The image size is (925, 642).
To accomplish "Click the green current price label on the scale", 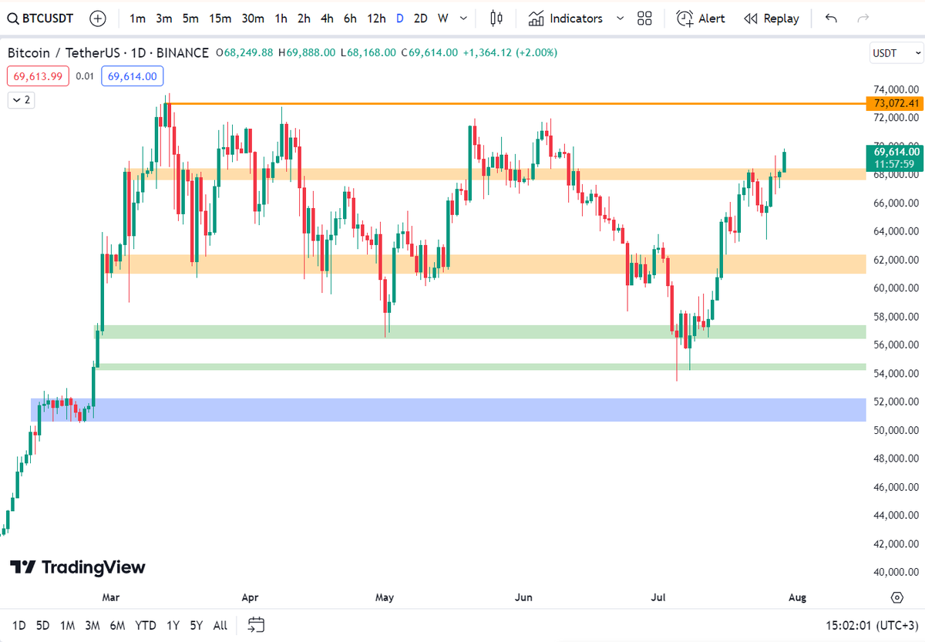I will pyautogui.click(x=894, y=157).
